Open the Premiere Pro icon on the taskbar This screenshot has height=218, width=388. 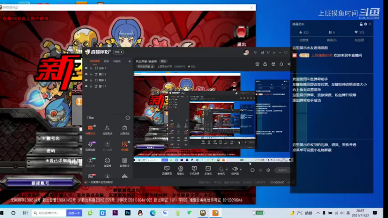pyautogui.click(x=115, y=213)
